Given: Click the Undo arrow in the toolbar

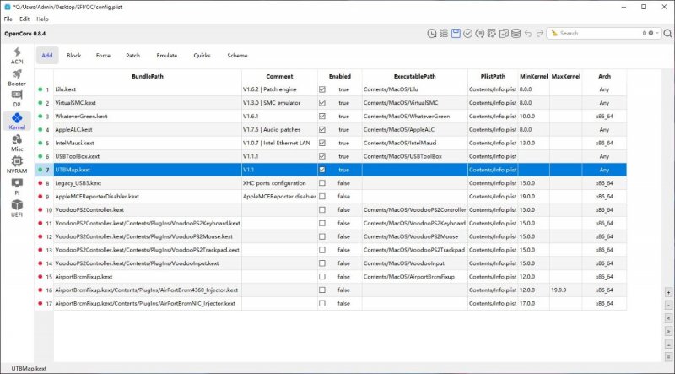Looking at the screenshot, I should click(x=528, y=33).
